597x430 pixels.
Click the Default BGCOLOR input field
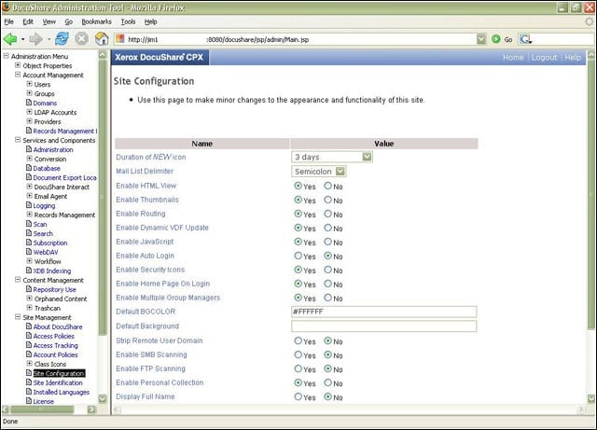tap(383, 312)
